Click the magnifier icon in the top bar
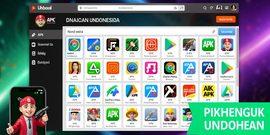Screen dimensions: 270x135 [205, 8]
